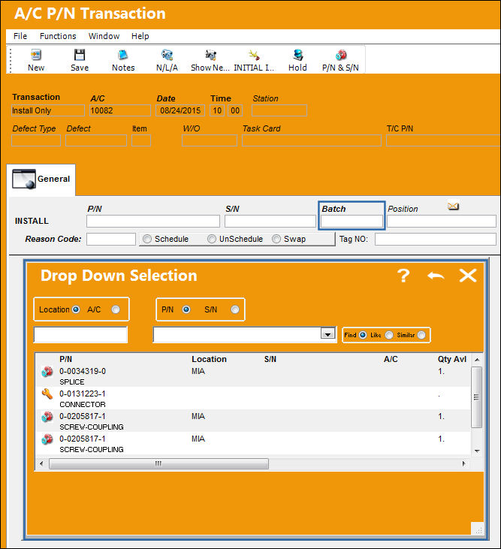Select the Similar radio button
The height and width of the screenshot is (549, 501).
pos(421,335)
